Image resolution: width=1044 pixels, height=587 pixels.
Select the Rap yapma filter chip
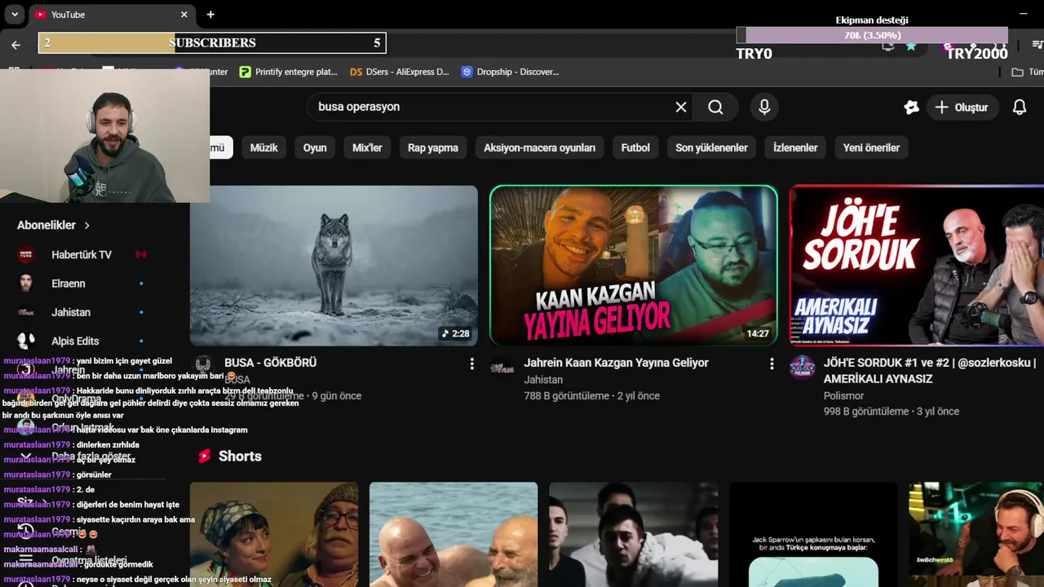[x=433, y=148]
